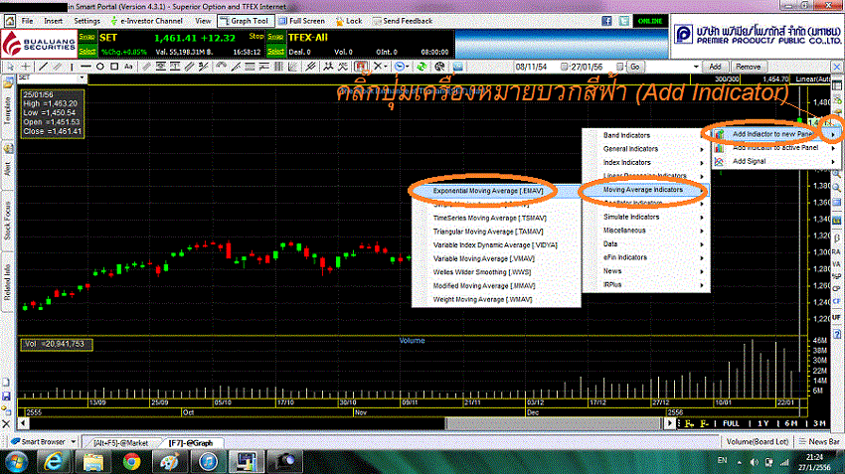
Task: Switch to [F7]-@Graph tab
Action: click(190, 443)
